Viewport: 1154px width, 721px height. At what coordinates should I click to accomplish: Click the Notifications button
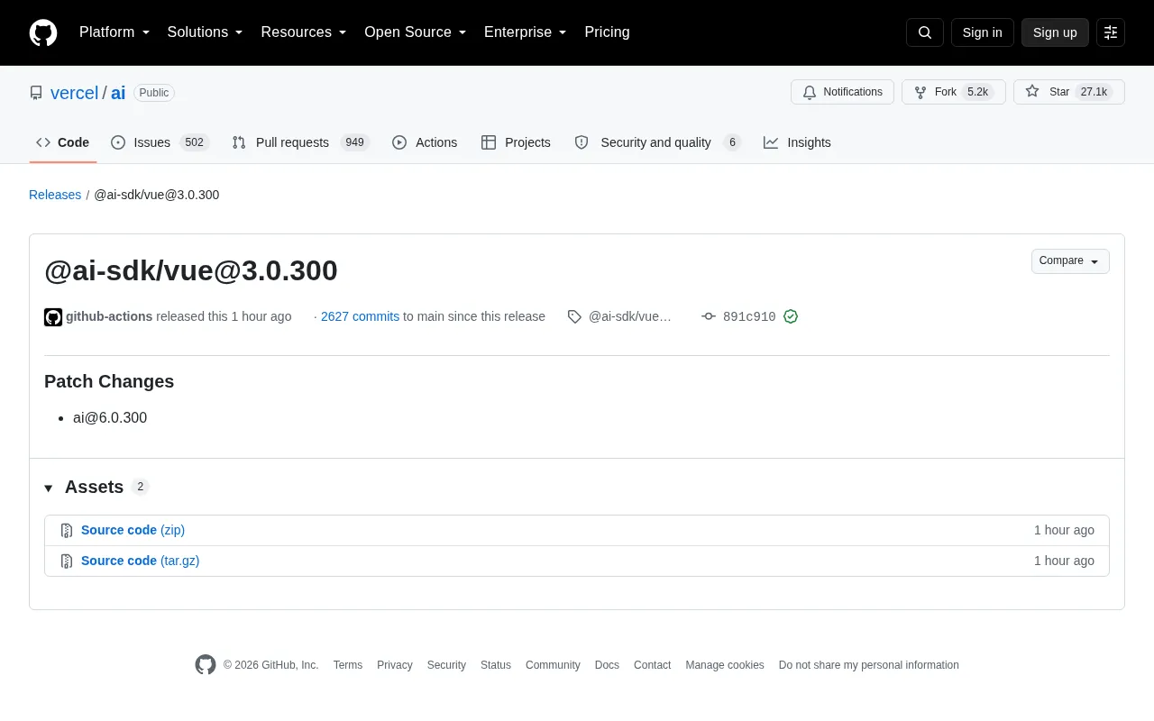[842, 92]
